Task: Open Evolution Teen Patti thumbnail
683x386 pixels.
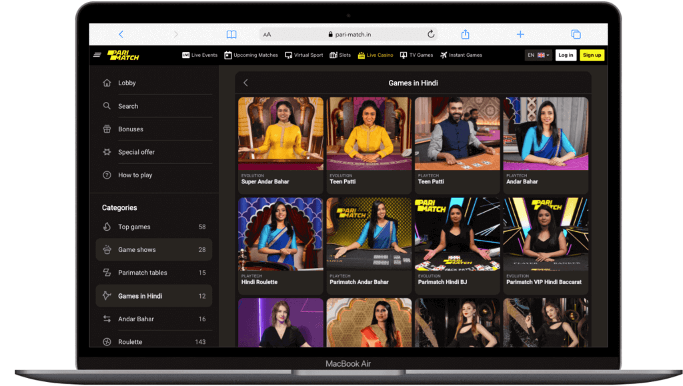Action: point(369,133)
